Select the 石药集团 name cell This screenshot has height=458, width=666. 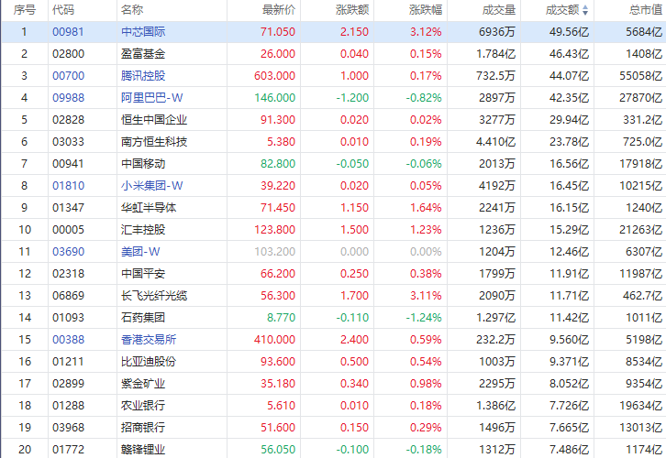(x=143, y=318)
